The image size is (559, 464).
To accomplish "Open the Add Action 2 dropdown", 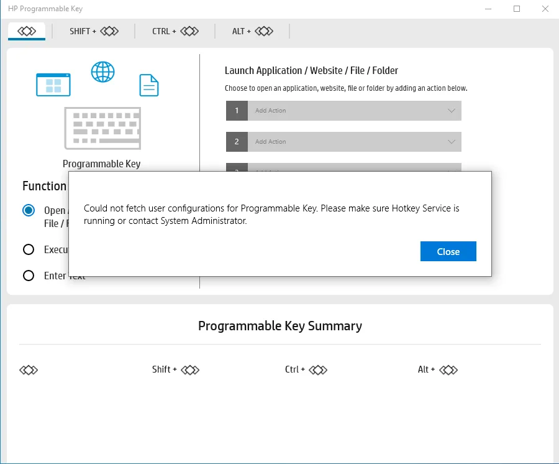I will point(343,142).
